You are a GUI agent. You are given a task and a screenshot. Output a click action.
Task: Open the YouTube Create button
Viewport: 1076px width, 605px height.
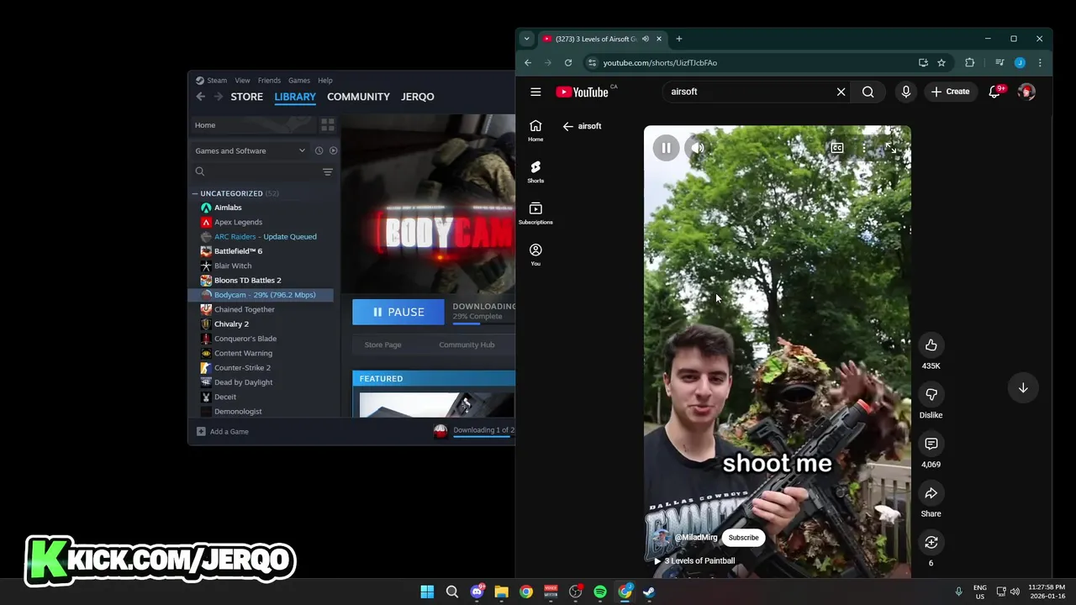click(x=950, y=92)
